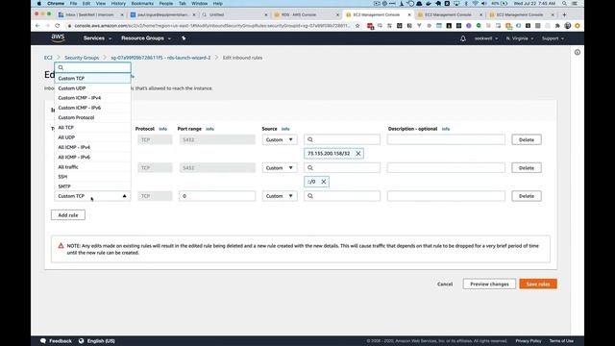Open Chrome Bookmarks menu

[142, 4]
